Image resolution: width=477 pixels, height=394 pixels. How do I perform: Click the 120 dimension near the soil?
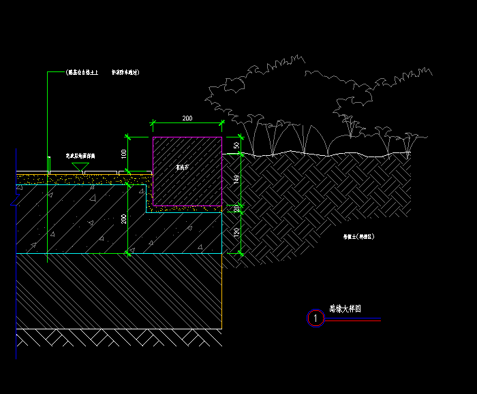(x=236, y=233)
